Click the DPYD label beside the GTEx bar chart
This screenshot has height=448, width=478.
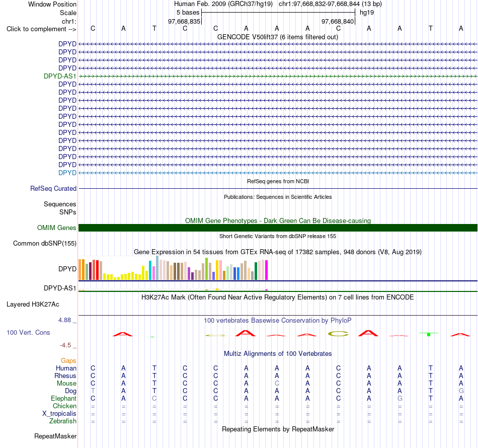pyautogui.click(x=67, y=269)
